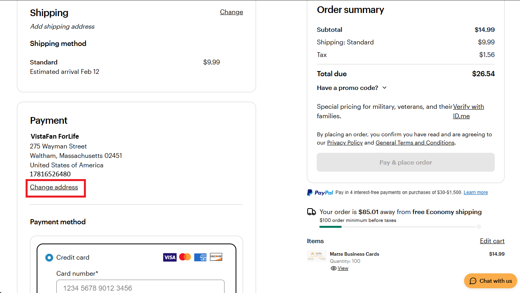The image size is (520, 293).
Task: Focus the Card number input field
Action: point(140,287)
